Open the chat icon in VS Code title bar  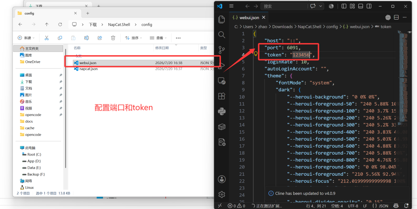click(313, 6)
